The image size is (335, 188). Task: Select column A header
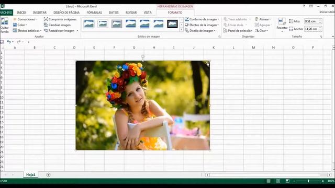(15, 48)
